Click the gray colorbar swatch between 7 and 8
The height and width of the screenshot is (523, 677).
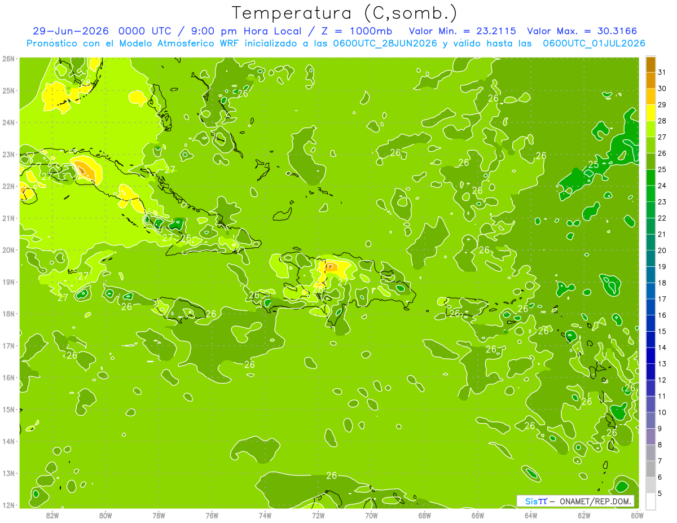click(x=650, y=452)
